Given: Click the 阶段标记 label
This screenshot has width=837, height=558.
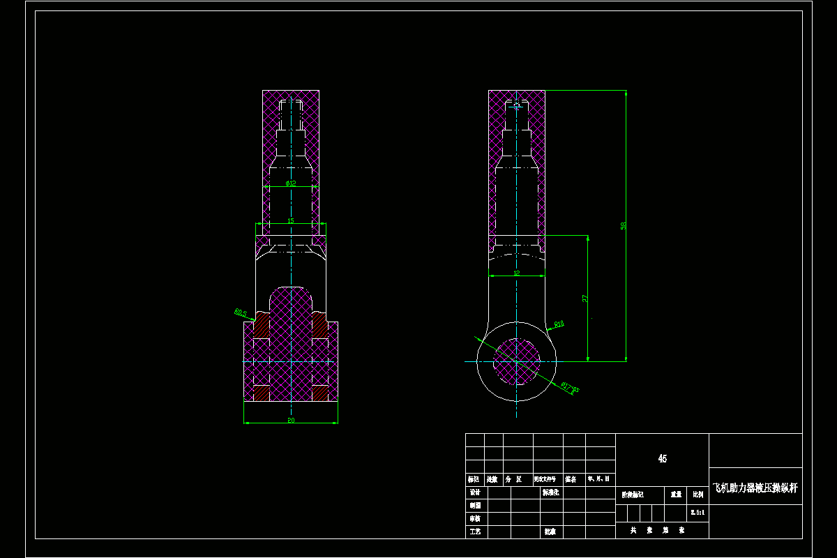Looking at the screenshot, I should [x=633, y=494].
